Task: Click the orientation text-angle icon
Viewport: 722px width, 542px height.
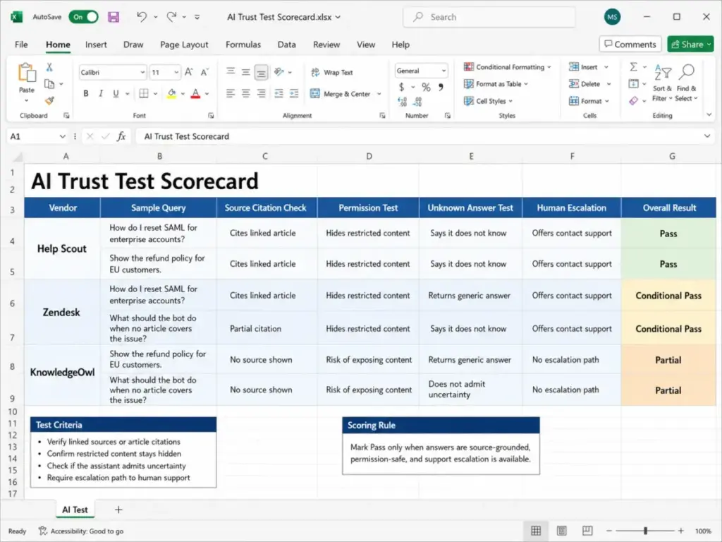Action: [279, 72]
